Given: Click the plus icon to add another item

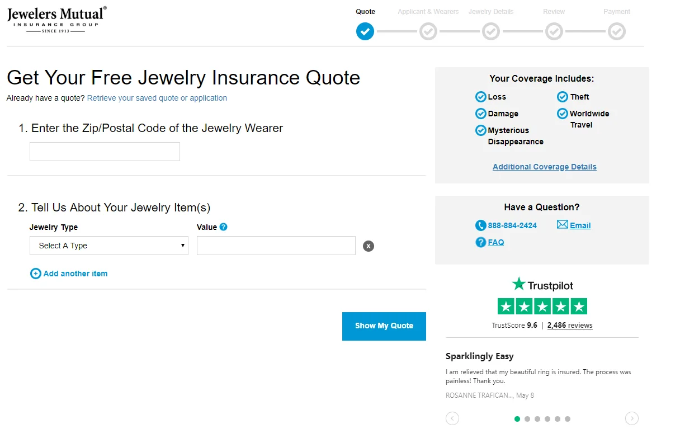Looking at the screenshot, I should pyautogui.click(x=35, y=274).
